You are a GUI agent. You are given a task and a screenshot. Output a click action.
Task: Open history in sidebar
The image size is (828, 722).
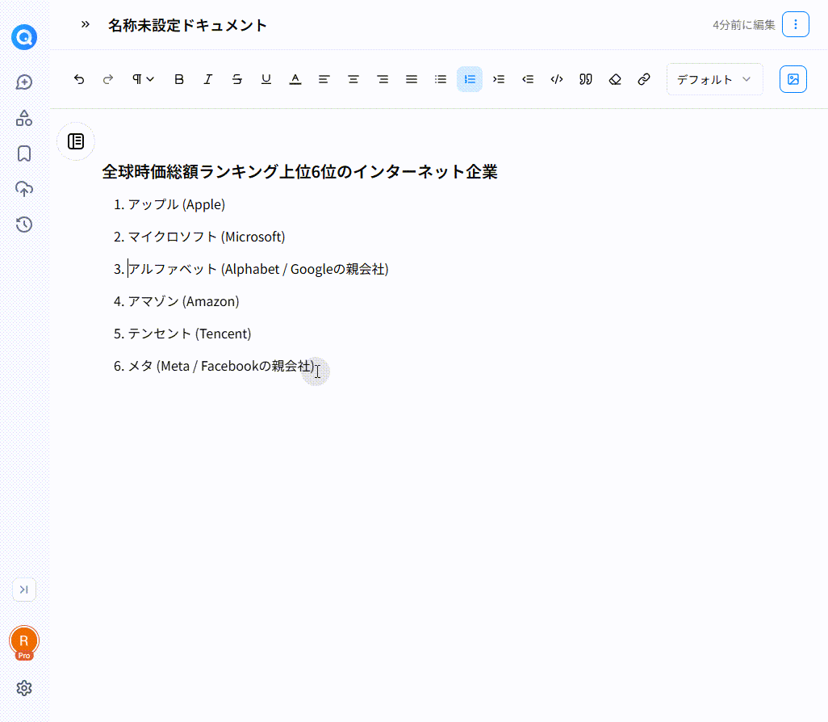click(x=24, y=225)
